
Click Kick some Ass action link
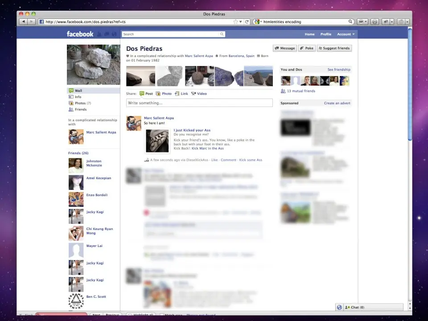[x=251, y=160]
